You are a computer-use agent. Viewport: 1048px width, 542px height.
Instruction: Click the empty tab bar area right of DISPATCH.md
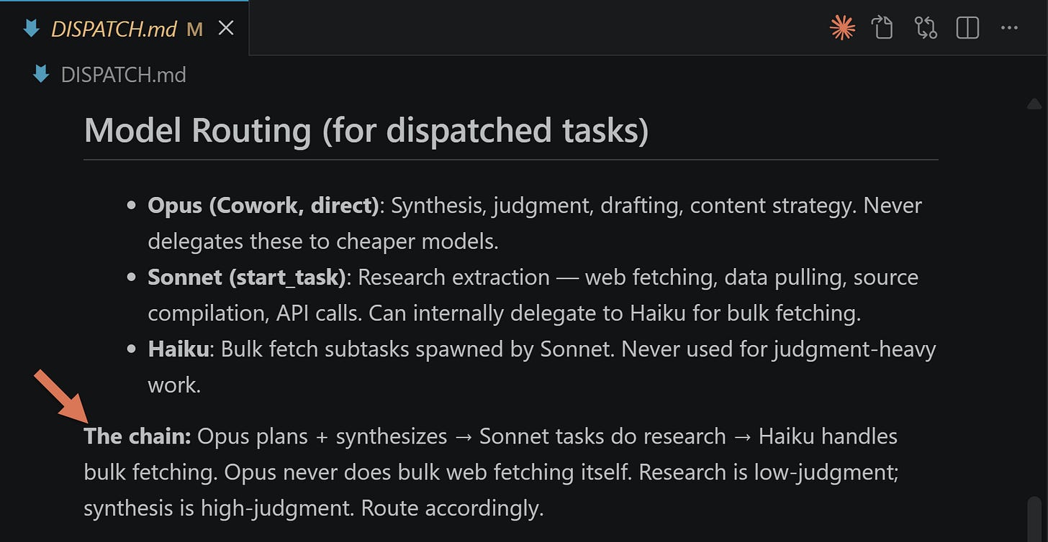coord(504,28)
